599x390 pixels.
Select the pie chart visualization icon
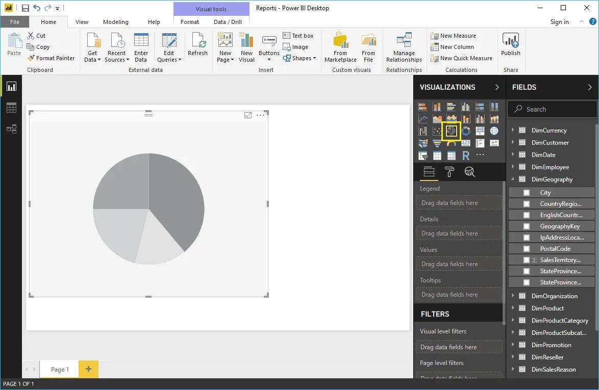point(451,131)
